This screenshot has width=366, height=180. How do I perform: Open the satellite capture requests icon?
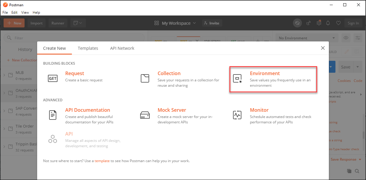(308, 23)
